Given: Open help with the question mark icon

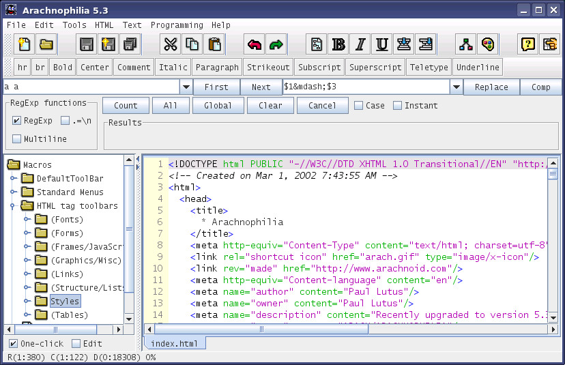Looking at the screenshot, I should 528,44.
